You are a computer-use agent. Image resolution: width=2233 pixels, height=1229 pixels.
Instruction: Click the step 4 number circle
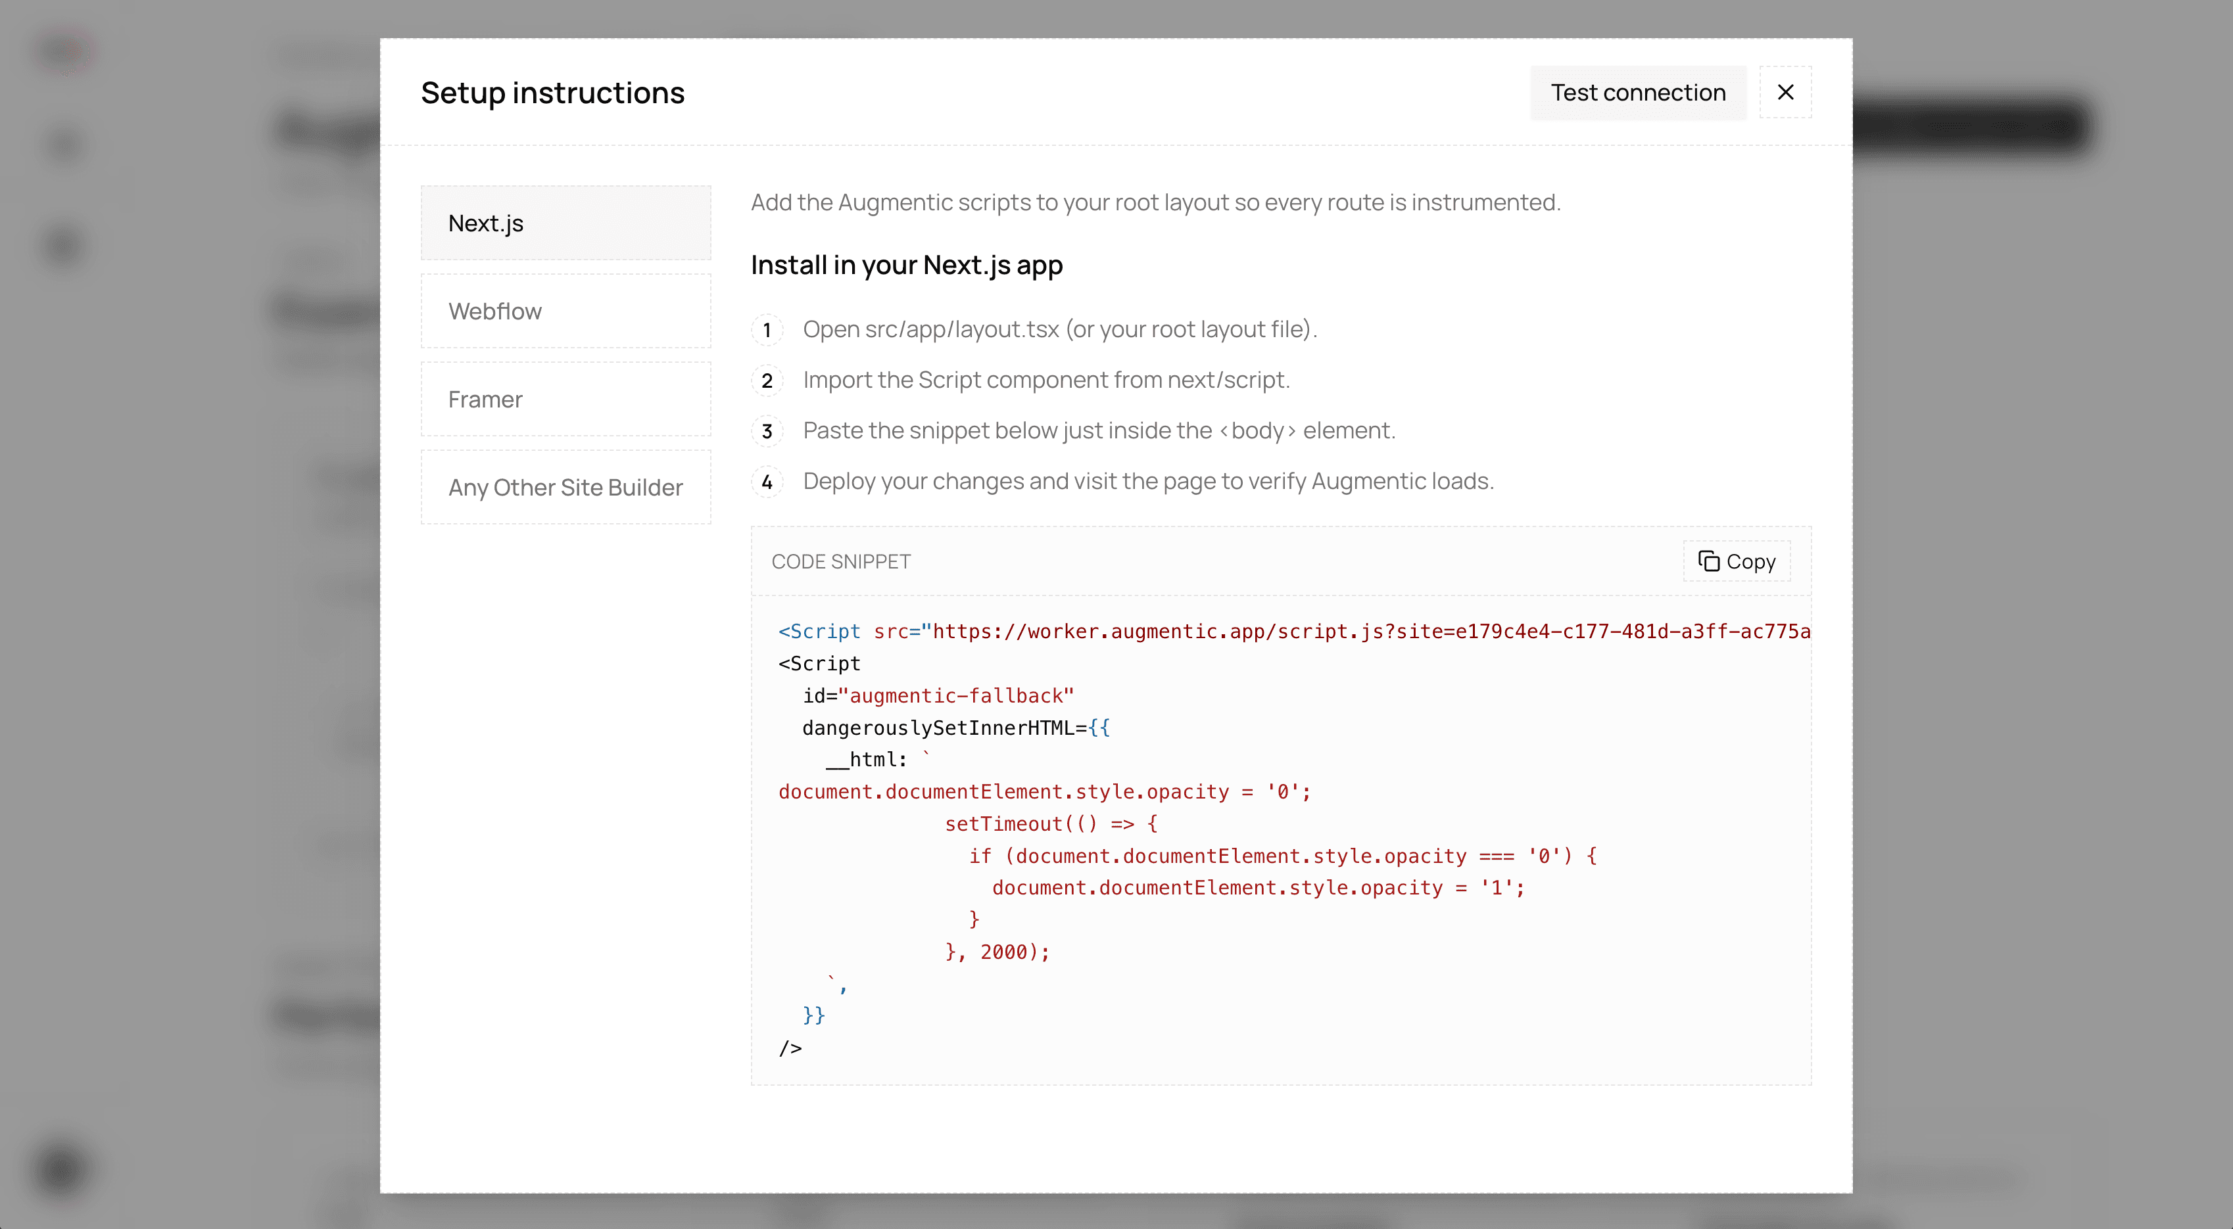click(766, 482)
